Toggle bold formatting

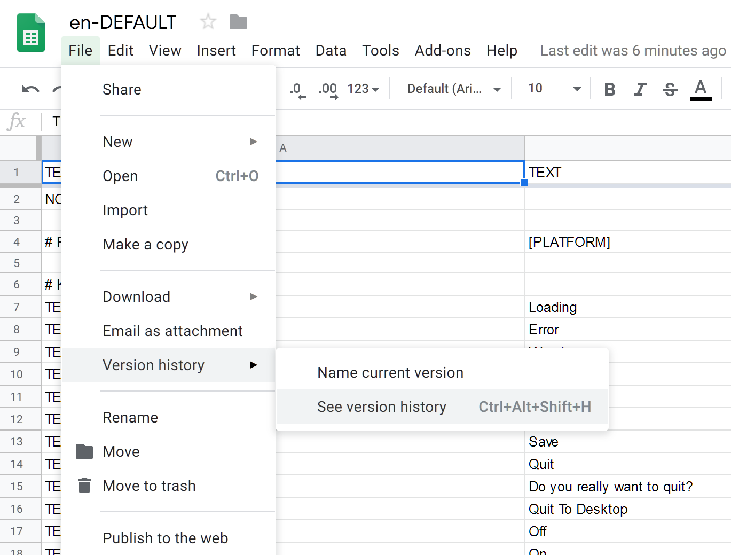609,89
